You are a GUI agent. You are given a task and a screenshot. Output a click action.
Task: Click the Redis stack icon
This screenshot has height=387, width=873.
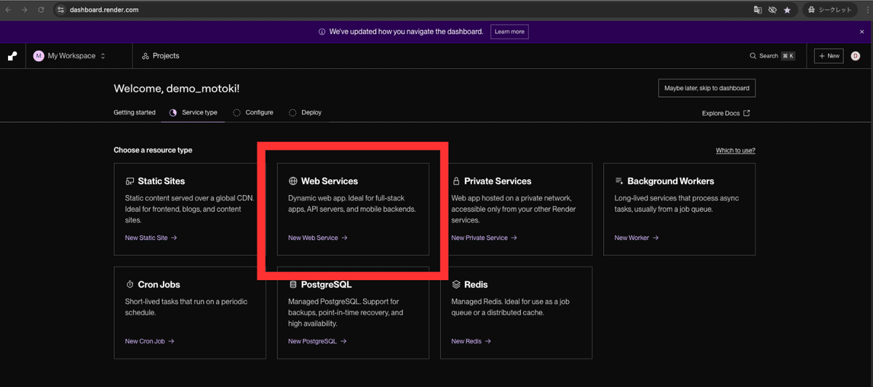pos(456,284)
